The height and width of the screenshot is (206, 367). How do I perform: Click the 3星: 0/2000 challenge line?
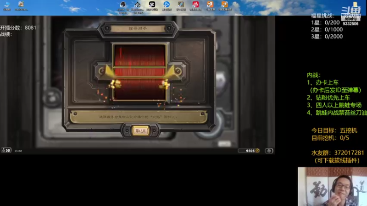327,37
